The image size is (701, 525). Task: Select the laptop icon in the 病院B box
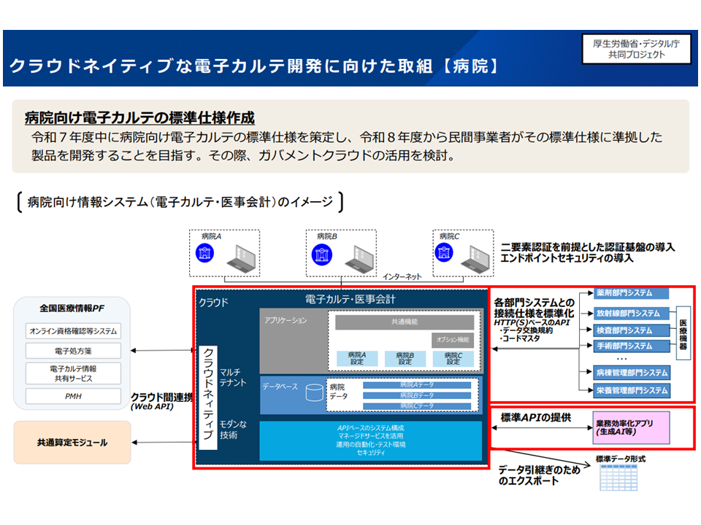click(x=353, y=257)
